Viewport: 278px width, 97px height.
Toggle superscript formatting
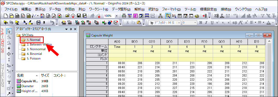coord(218,23)
